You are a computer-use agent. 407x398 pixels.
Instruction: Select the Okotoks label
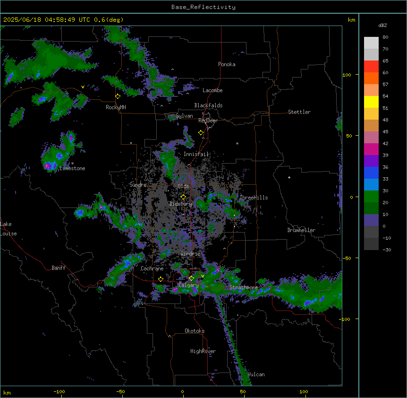(195, 331)
